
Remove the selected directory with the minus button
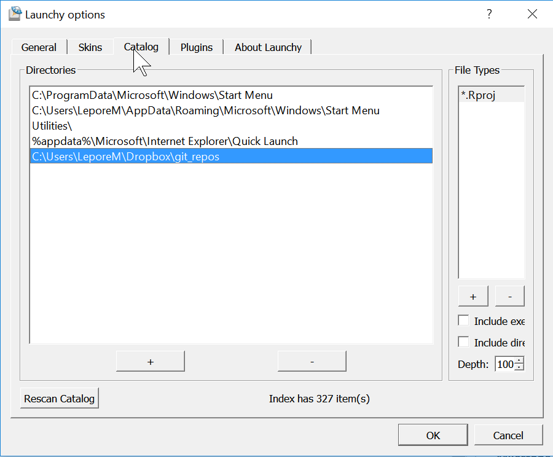point(312,361)
